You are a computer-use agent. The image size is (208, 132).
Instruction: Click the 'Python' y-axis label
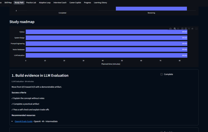(22, 32)
